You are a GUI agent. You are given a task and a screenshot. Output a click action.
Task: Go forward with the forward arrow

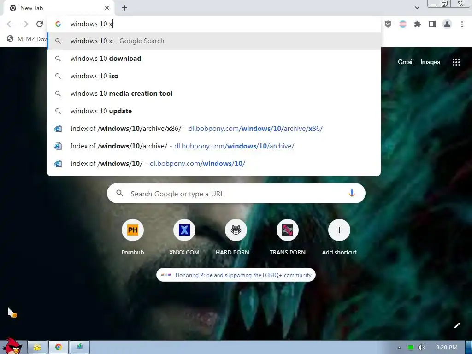(x=25, y=24)
